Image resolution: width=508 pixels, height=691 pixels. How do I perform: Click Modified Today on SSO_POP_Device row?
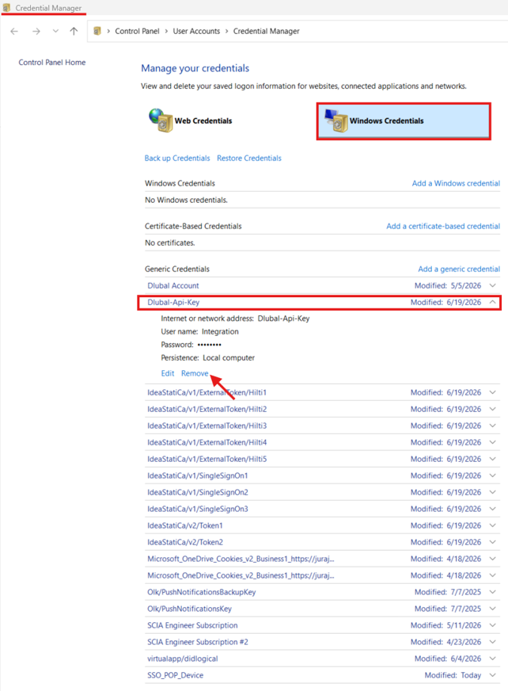(453, 675)
